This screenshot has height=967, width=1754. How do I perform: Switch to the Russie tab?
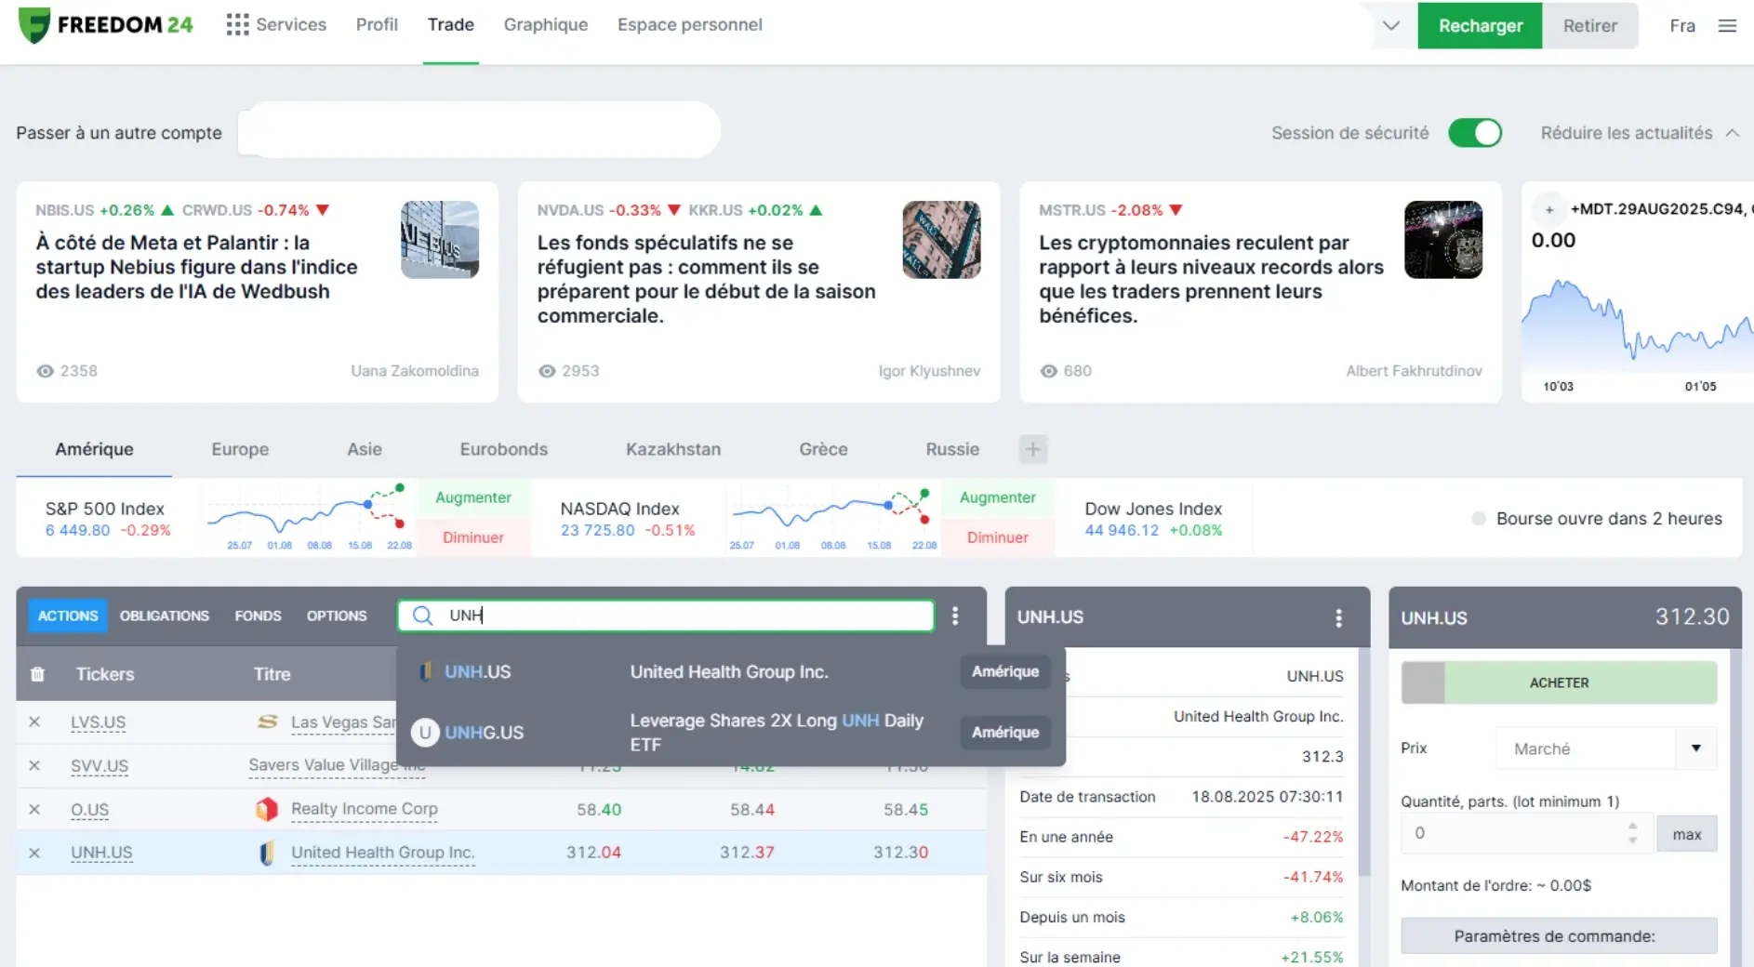coord(952,449)
